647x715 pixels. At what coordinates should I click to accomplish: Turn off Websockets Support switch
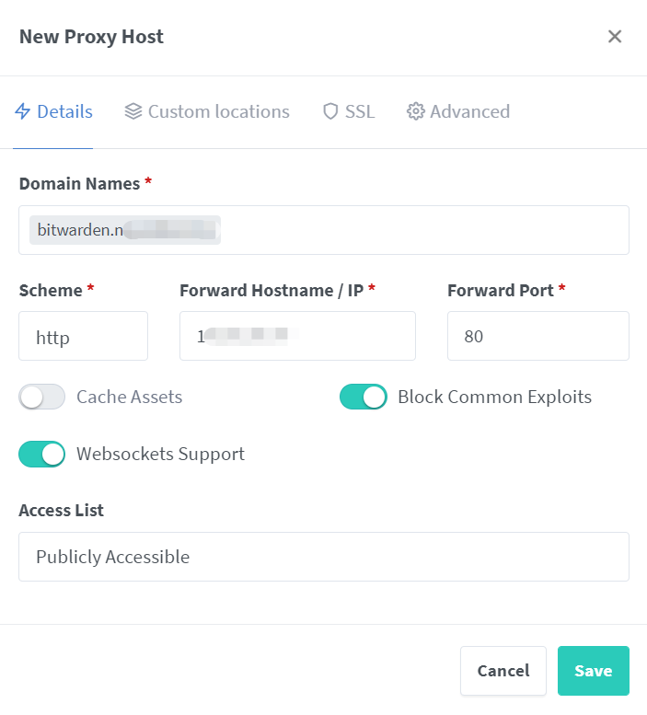point(42,455)
